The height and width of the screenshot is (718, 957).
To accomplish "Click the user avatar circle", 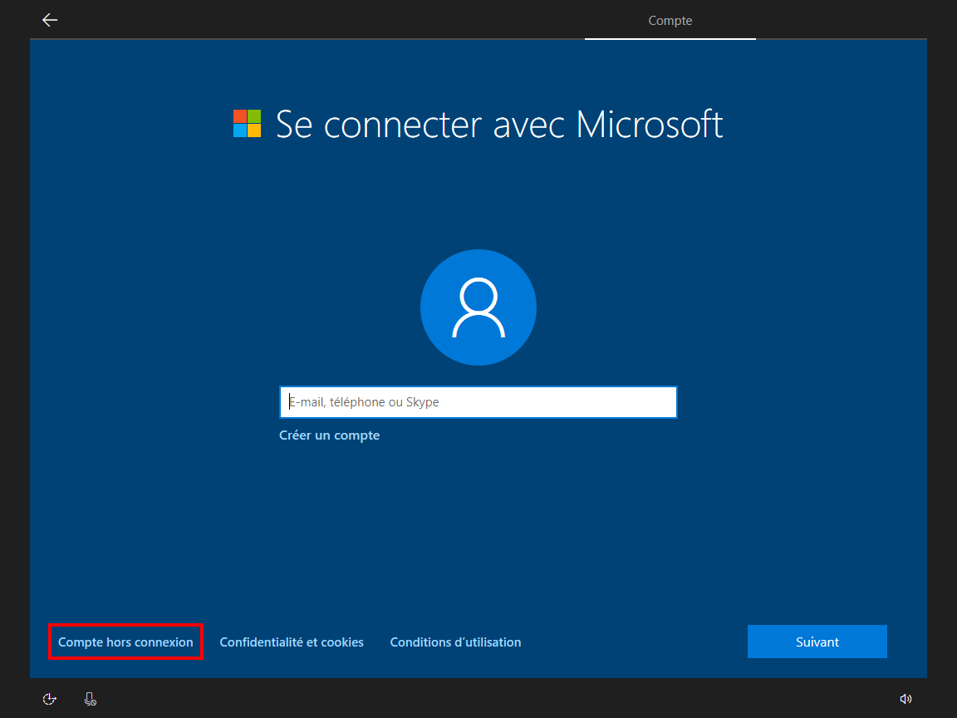I will (x=478, y=307).
